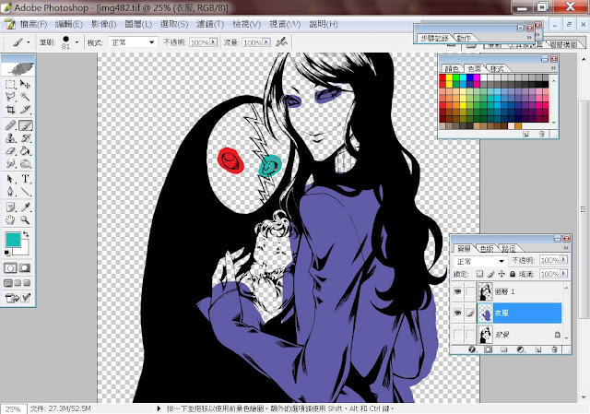Show 背景 layer via empty visibility box
Screen dimensions: 590x414
457,334
